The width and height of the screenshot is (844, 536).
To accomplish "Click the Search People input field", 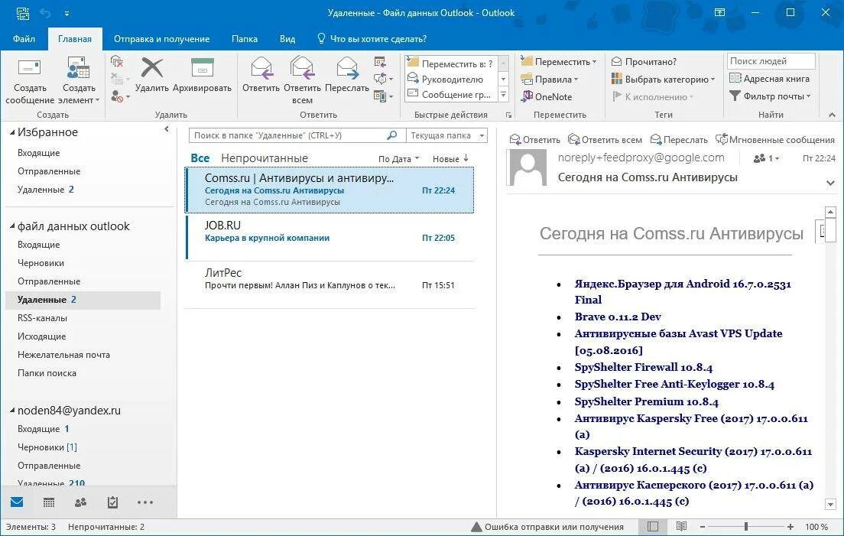I will click(x=771, y=61).
